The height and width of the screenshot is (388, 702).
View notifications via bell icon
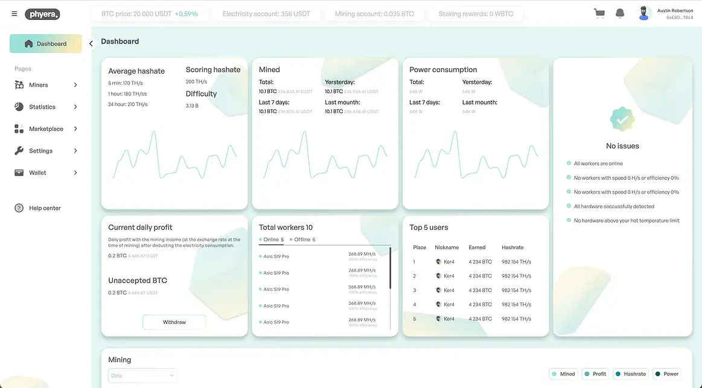click(620, 13)
